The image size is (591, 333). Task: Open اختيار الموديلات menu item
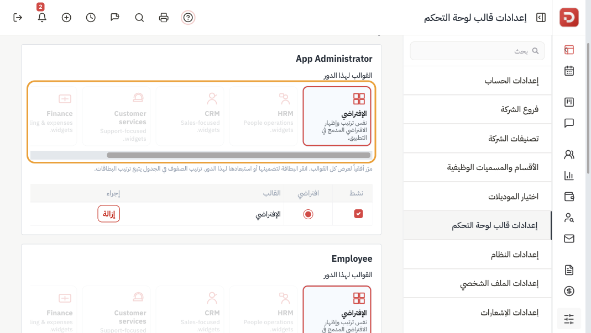point(477,196)
